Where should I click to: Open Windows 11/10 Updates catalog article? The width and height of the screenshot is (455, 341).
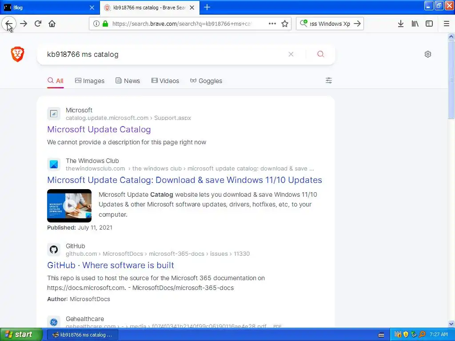[x=184, y=180]
